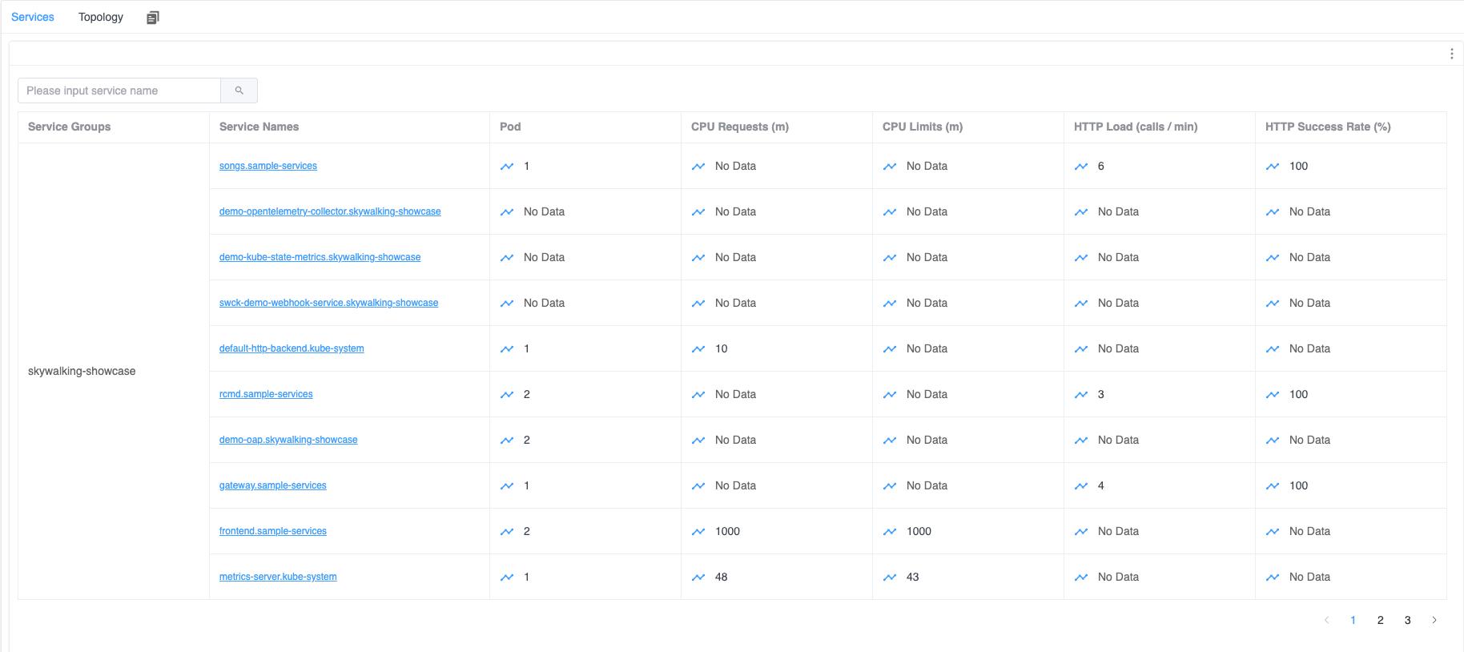Open trend chart for songs.sample-services Pod
The height and width of the screenshot is (652, 1464).
click(507, 167)
